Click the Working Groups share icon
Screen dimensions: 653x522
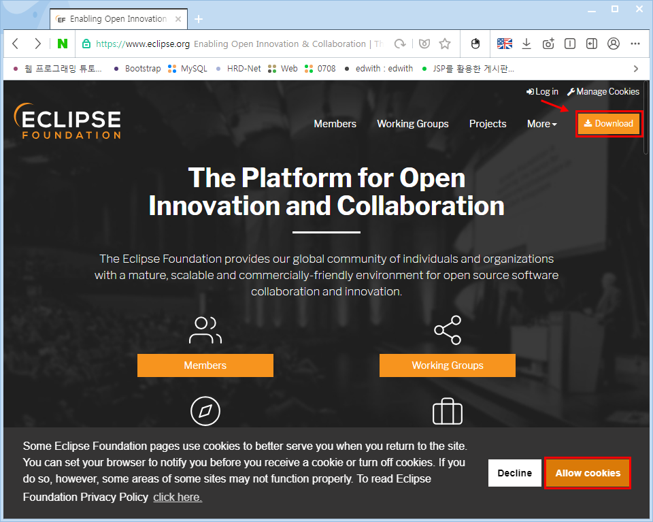(448, 330)
